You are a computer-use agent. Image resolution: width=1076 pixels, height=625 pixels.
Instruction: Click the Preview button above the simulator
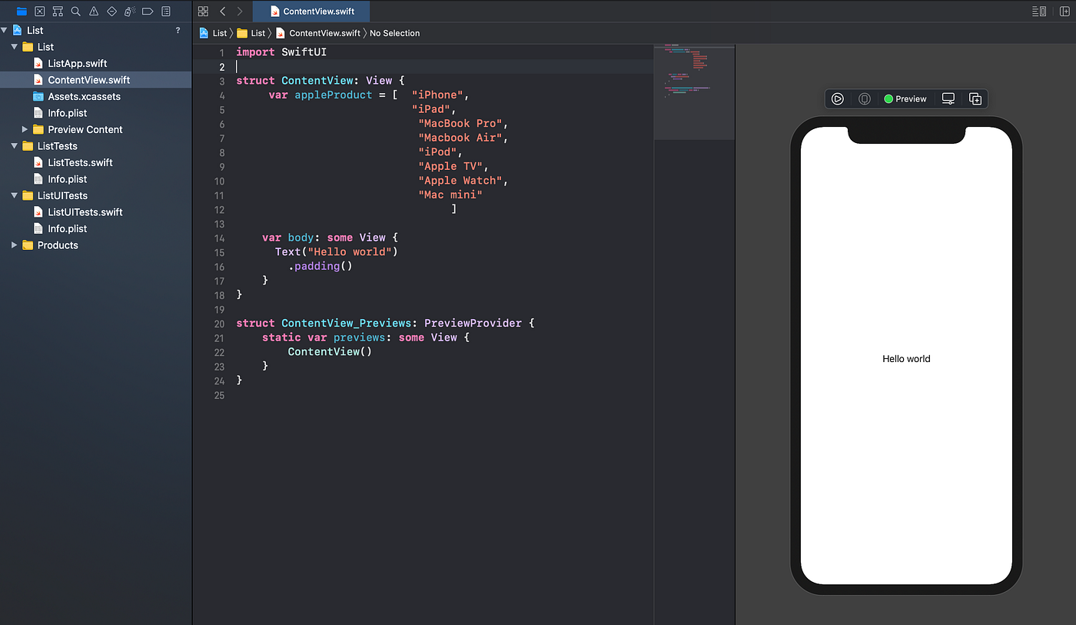[911, 98]
